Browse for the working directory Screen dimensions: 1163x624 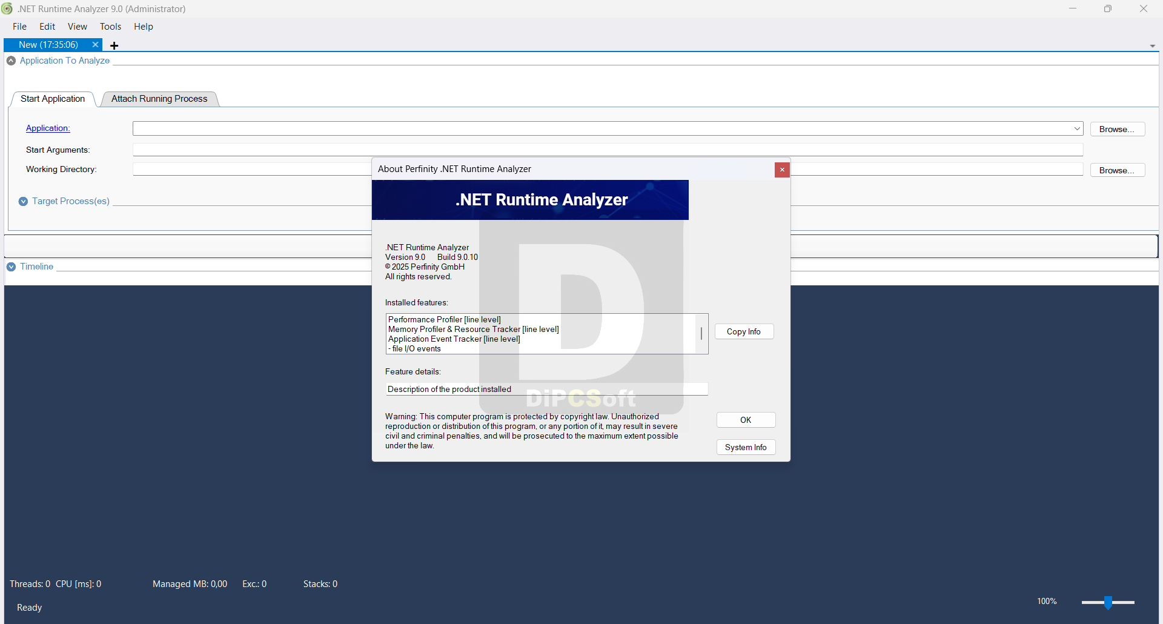1117,170
